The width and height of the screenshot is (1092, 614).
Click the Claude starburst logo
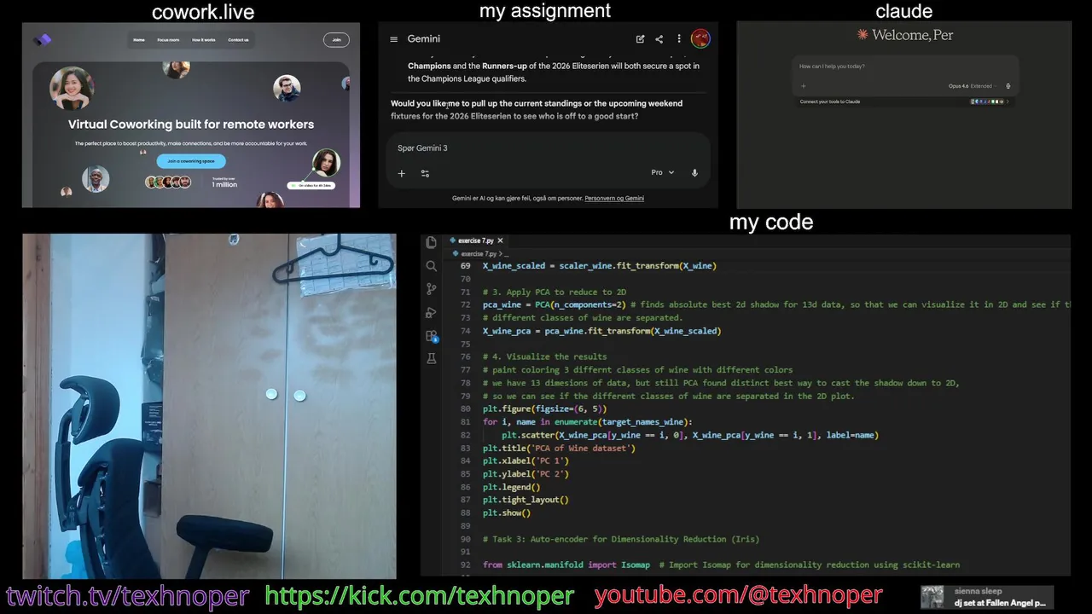863,35
